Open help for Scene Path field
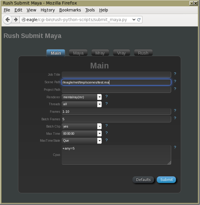Viewport: 200px width, 205px height. pos(175,81)
